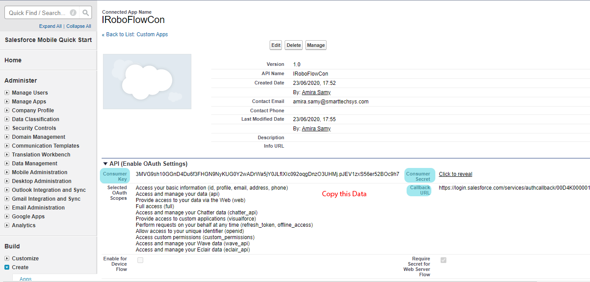The width and height of the screenshot is (590, 282).
Task: Expand the Customize arrow icon
Action: (7, 259)
